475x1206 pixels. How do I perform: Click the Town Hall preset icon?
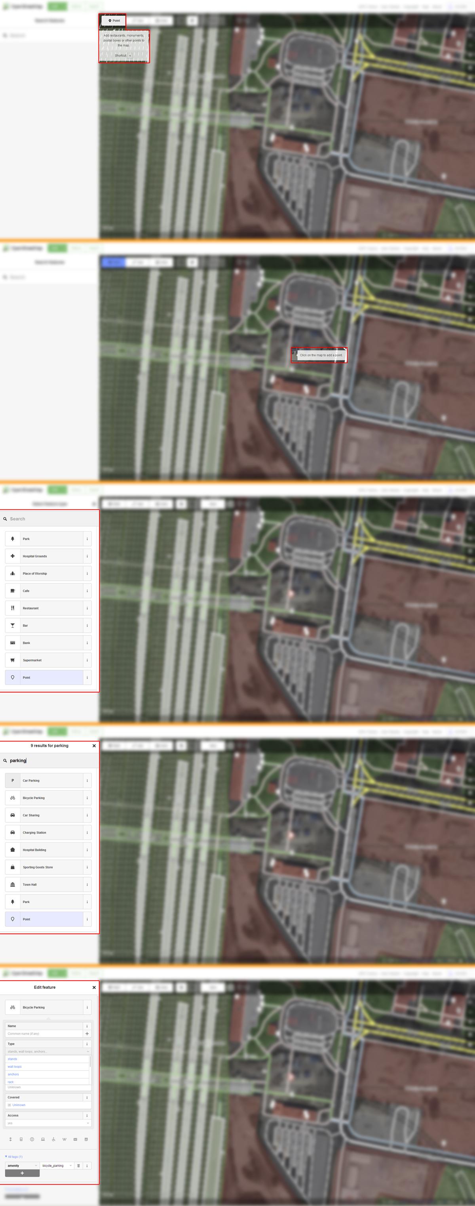(13, 884)
